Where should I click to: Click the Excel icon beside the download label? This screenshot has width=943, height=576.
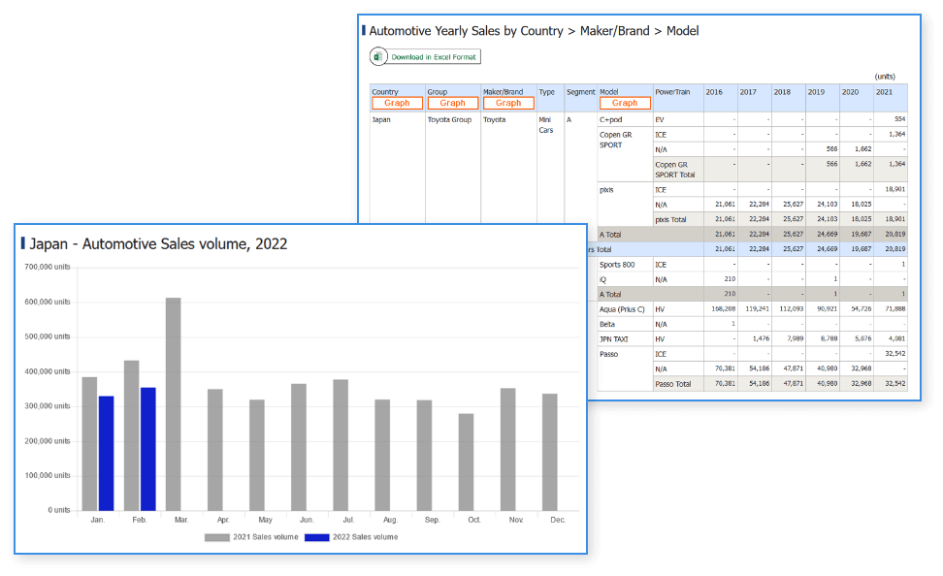point(378,57)
